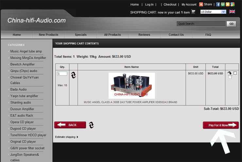Open the Specials tab

(x=80, y=35)
